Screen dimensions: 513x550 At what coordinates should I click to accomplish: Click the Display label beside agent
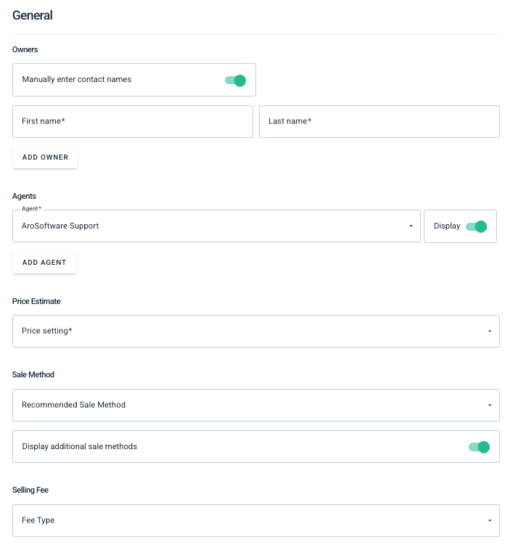(447, 226)
